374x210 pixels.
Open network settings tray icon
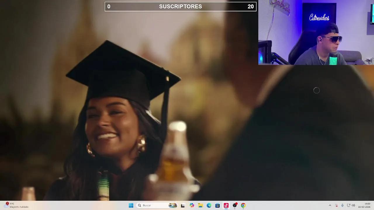click(348, 205)
